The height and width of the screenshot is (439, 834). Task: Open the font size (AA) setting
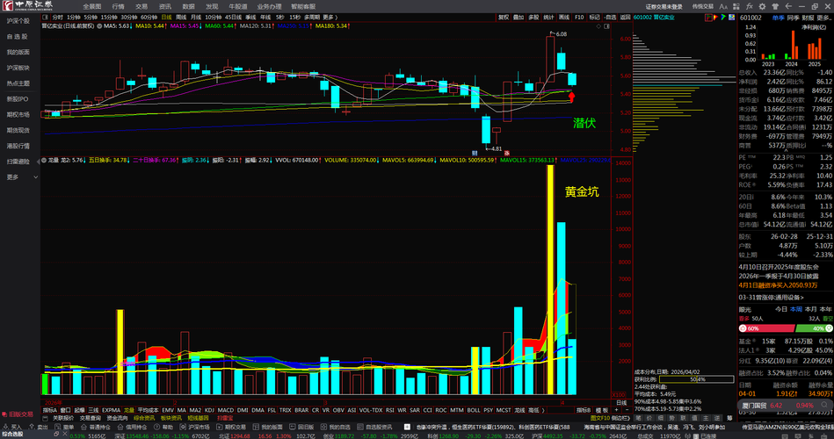[x=723, y=6]
